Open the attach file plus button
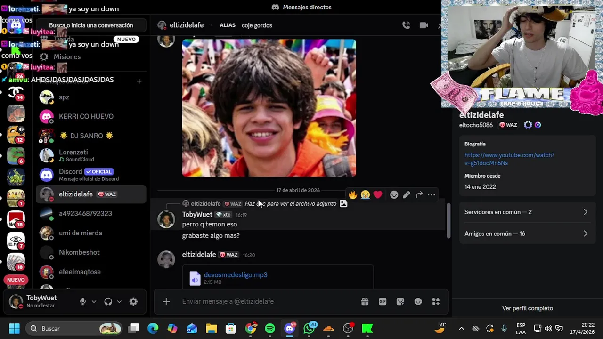 (166, 301)
